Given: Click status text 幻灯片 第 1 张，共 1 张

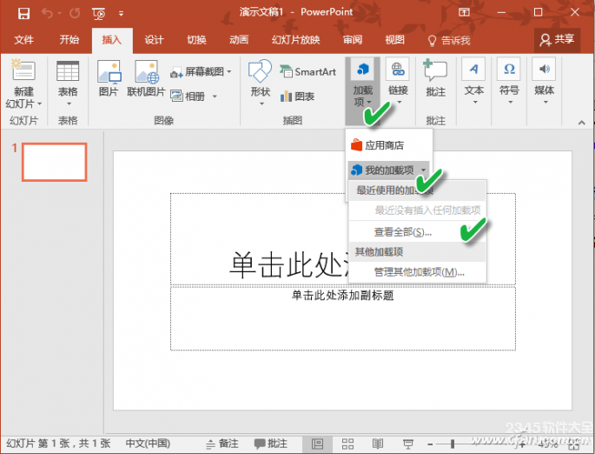Looking at the screenshot, I should [x=58, y=444].
